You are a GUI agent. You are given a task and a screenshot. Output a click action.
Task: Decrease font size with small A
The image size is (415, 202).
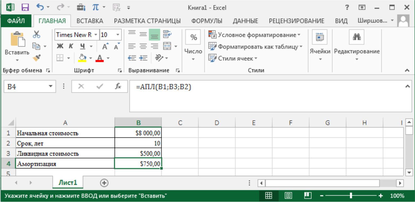(116, 46)
